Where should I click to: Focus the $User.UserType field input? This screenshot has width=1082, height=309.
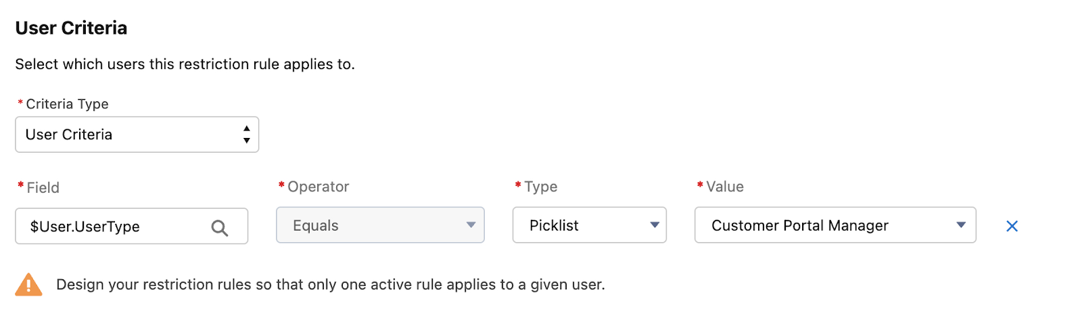131,226
